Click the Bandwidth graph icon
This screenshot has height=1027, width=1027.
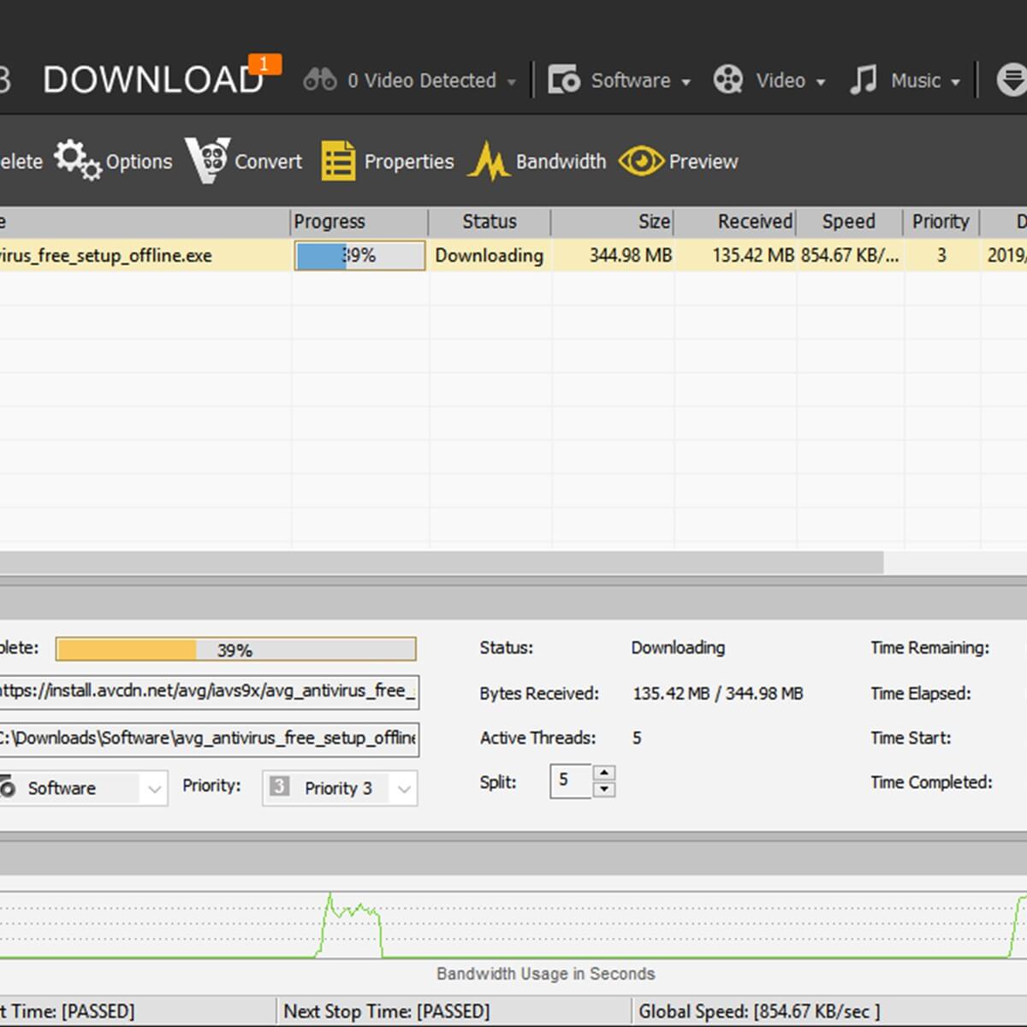click(x=489, y=161)
